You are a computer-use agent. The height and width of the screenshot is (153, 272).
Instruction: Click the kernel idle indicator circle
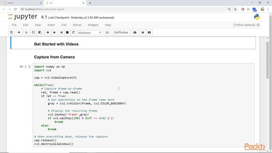click(x=258, y=25)
